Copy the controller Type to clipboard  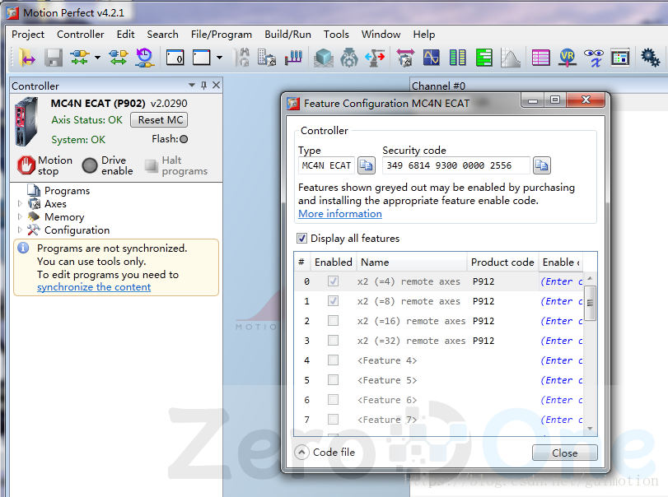[x=367, y=165]
